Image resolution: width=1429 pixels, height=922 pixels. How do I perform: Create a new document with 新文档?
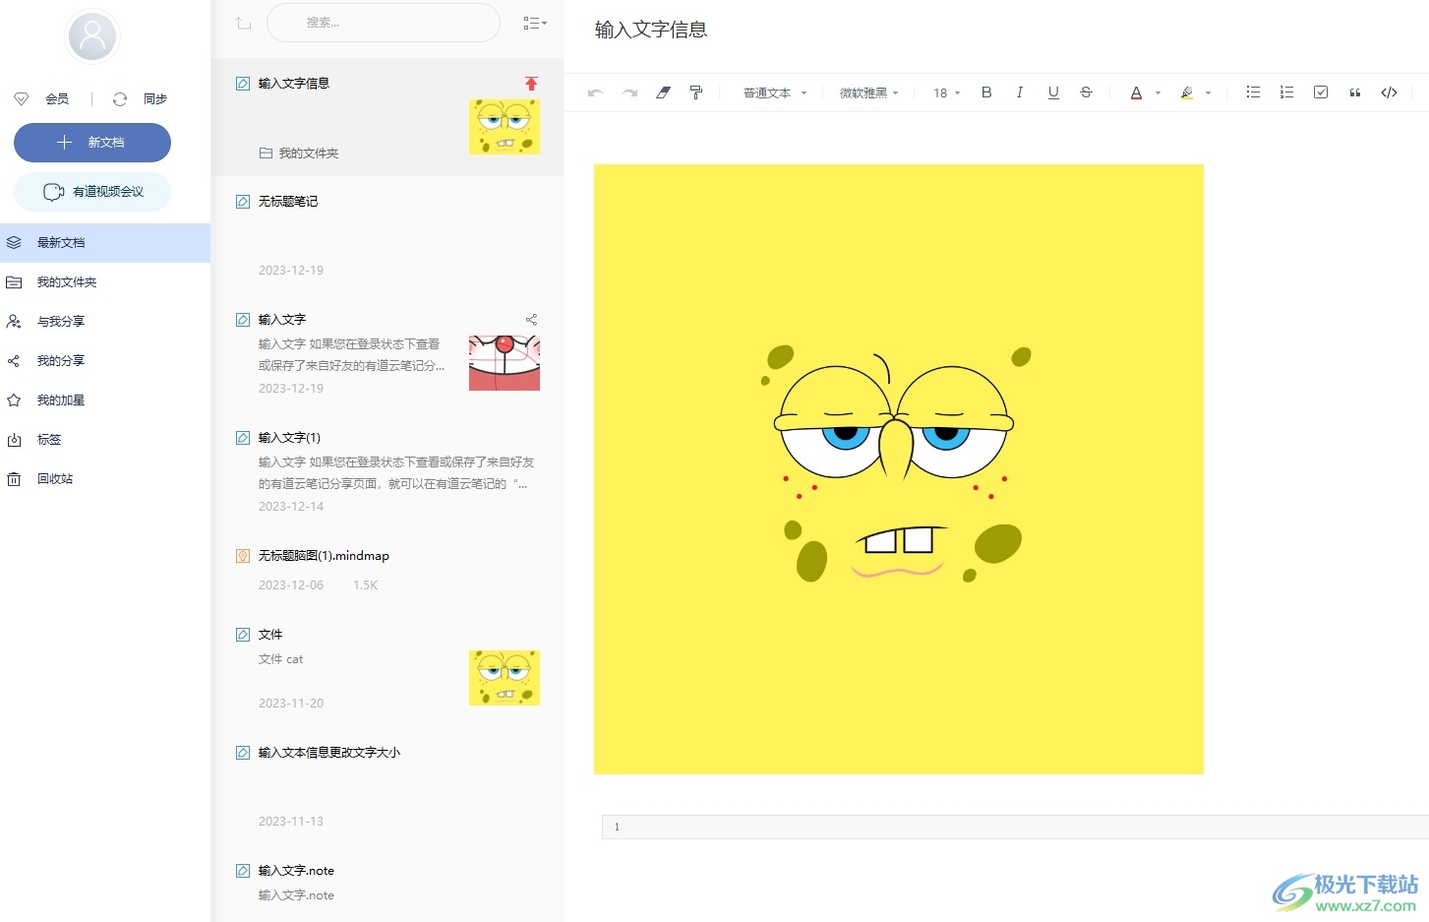92,143
